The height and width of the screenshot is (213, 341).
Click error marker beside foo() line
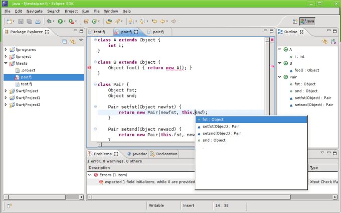(x=89, y=67)
